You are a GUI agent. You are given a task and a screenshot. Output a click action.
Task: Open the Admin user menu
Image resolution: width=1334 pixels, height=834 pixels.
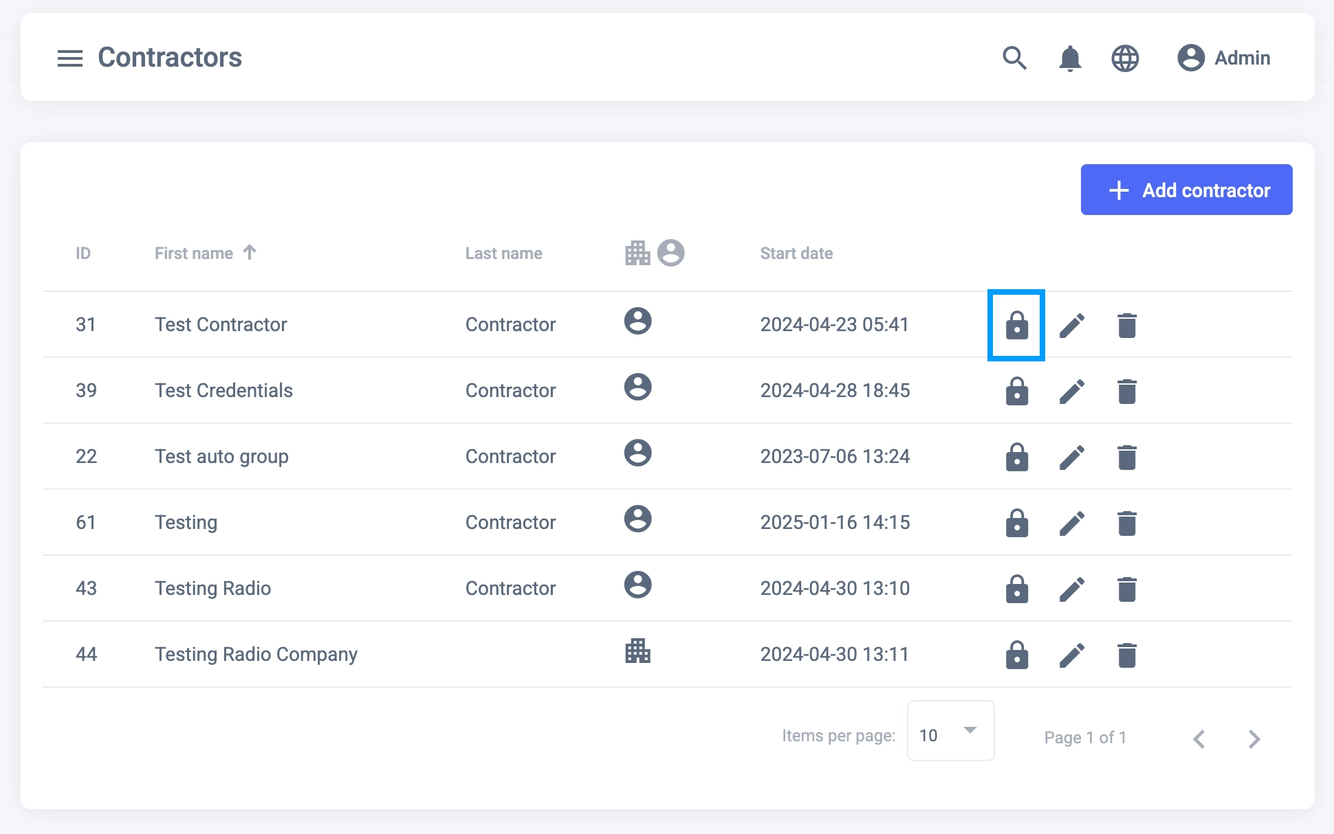click(1223, 58)
